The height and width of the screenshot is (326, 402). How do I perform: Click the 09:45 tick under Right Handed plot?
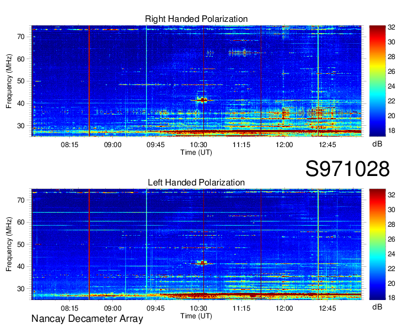point(155,145)
